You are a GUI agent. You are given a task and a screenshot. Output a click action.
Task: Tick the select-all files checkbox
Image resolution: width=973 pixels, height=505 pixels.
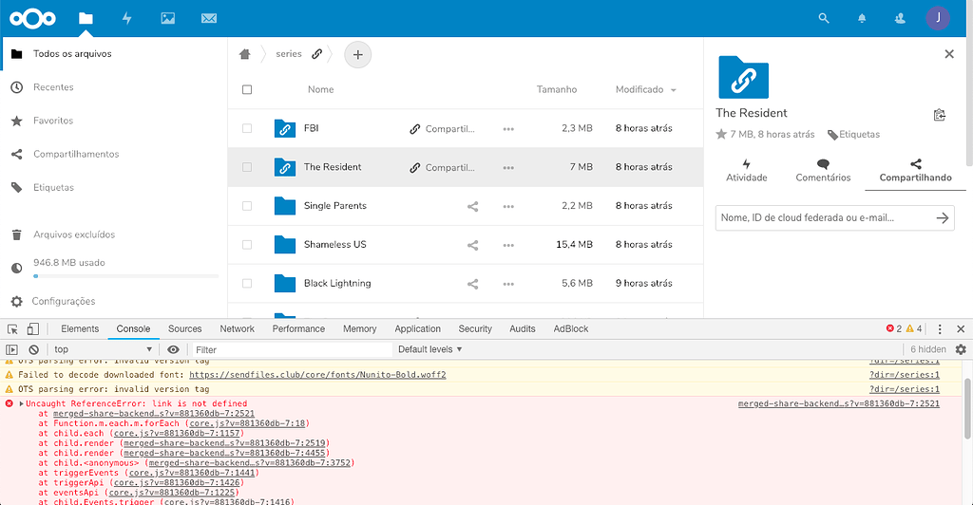click(247, 90)
